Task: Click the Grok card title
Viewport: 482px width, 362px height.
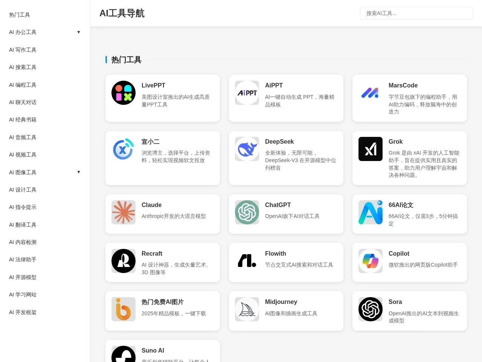Action: click(395, 142)
